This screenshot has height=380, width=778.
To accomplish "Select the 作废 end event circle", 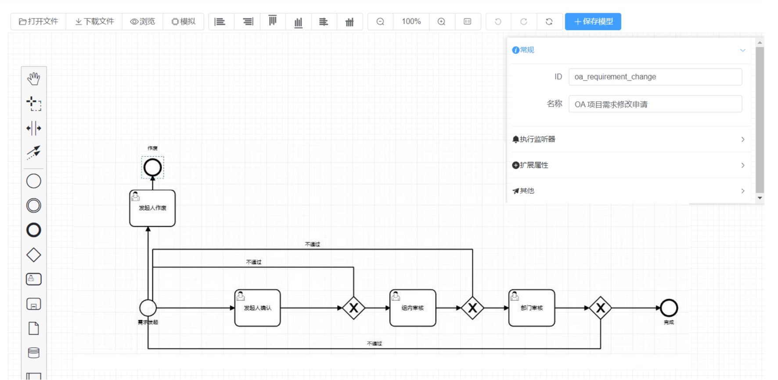I will tap(153, 167).
